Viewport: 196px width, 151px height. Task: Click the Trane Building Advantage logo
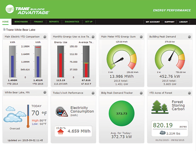click(x=28, y=9)
